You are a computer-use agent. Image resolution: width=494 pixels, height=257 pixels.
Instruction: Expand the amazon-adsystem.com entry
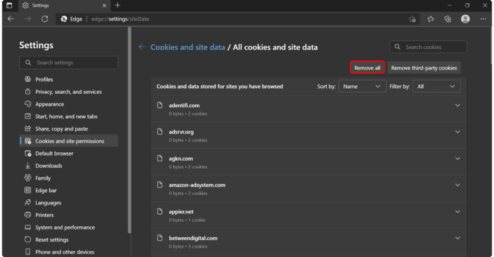point(458,185)
